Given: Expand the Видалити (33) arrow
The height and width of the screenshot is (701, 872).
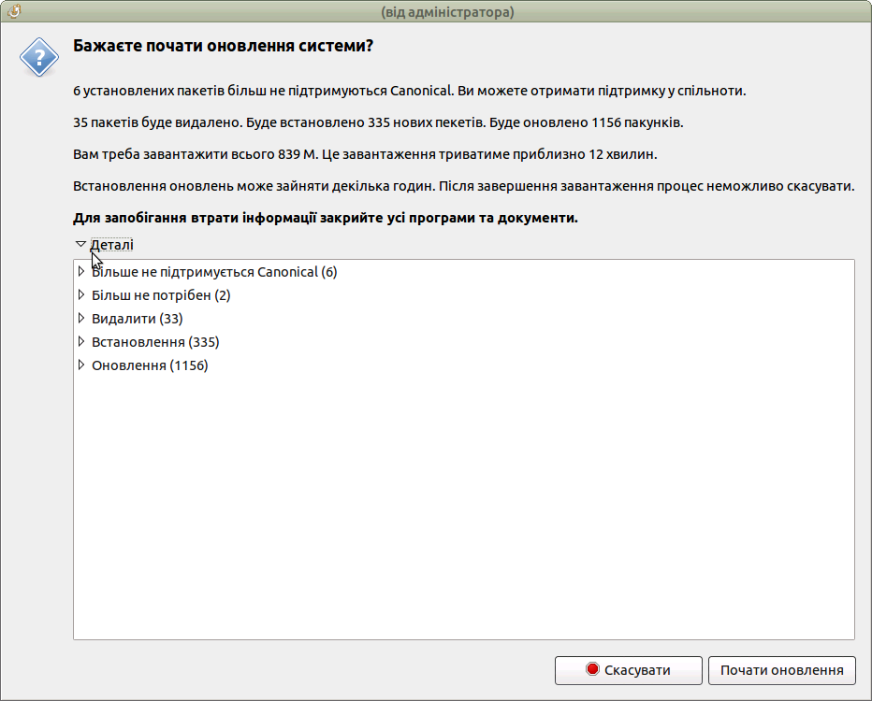Looking at the screenshot, I should click(81, 319).
